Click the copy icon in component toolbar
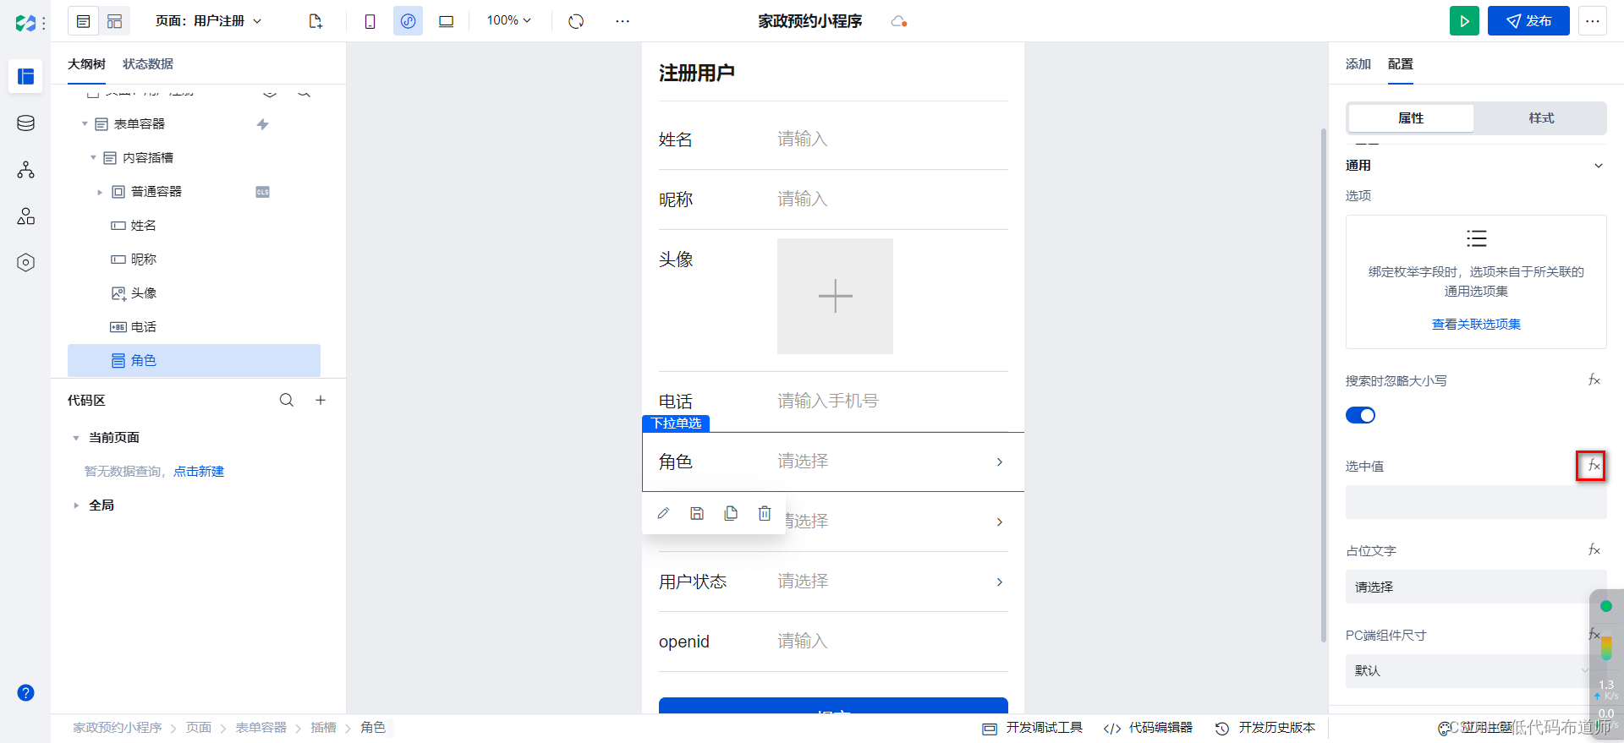The image size is (1624, 743). 731,513
